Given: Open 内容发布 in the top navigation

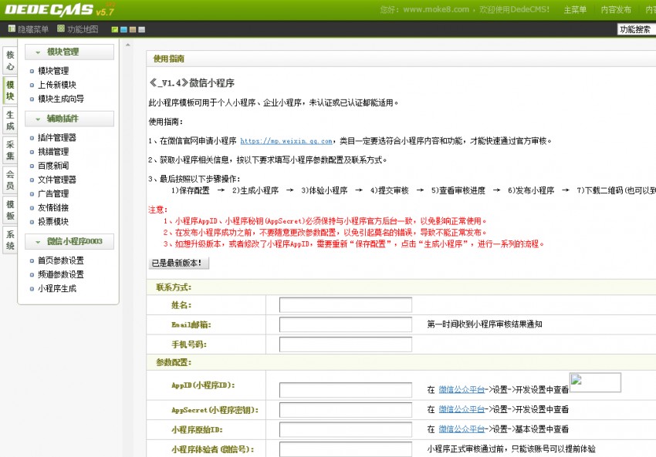Looking at the screenshot, I should [x=616, y=10].
